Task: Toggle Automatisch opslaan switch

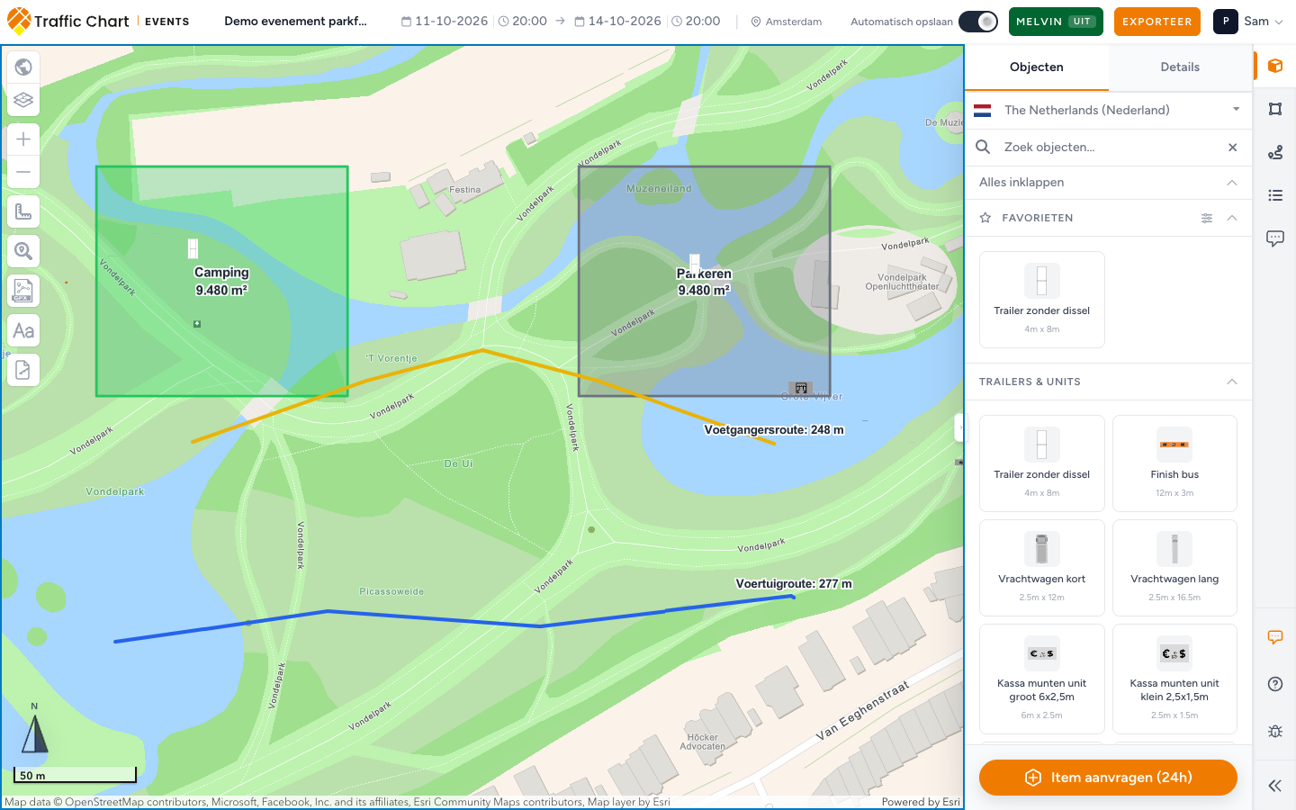Action: coord(978,22)
